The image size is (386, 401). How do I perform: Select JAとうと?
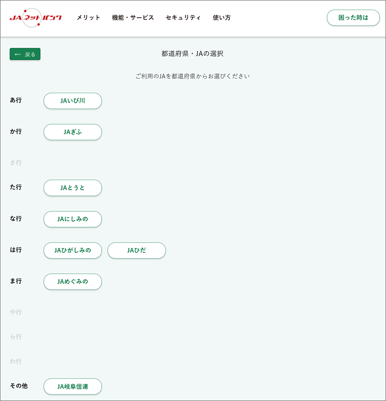point(72,188)
